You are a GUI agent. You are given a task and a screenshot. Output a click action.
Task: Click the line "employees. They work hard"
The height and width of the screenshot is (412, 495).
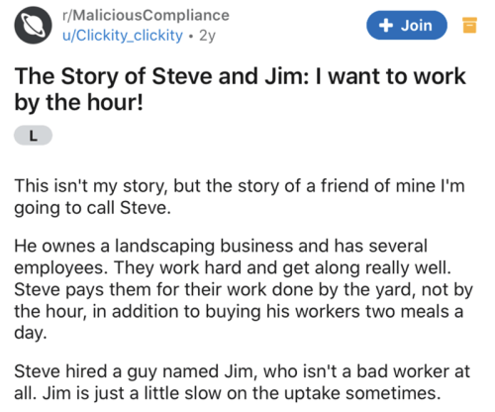[x=233, y=268]
